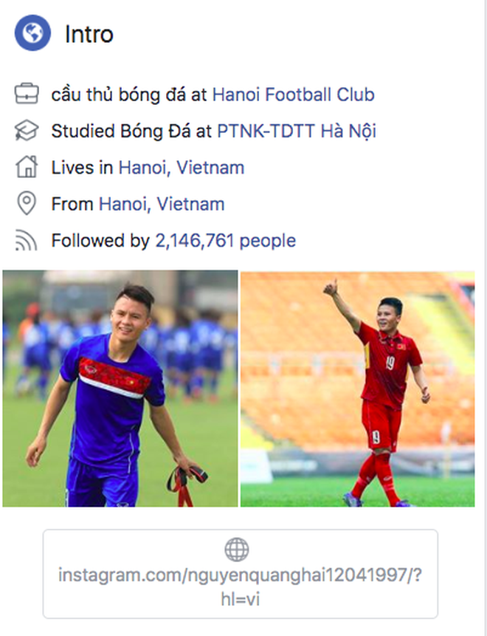Click the 'Studied Bóng Đá at' text
487x636 pixels.
pyautogui.click(x=131, y=131)
